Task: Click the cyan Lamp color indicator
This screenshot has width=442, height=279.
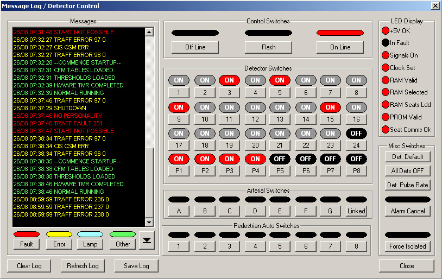Action: click(x=90, y=234)
